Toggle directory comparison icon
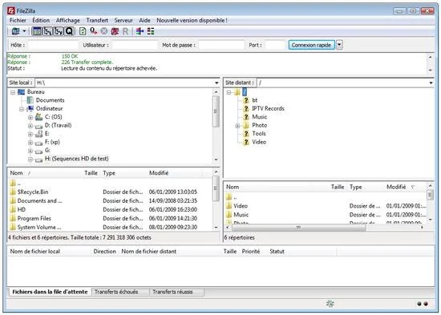 [151, 31]
